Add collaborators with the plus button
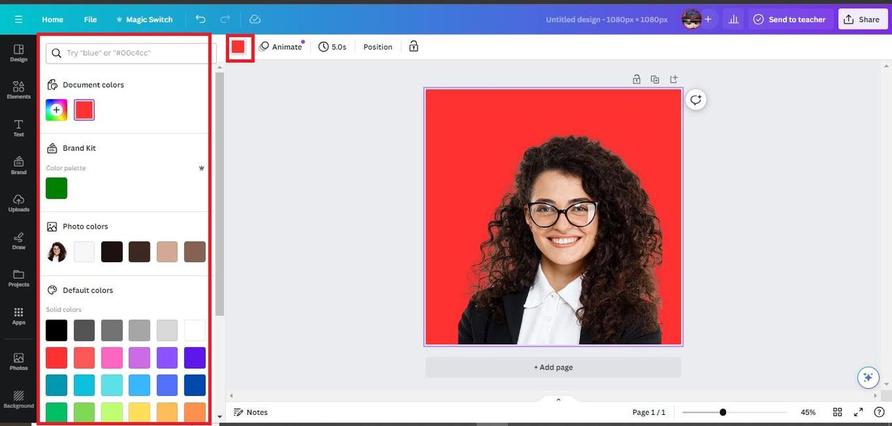The width and height of the screenshot is (892, 426). [708, 20]
